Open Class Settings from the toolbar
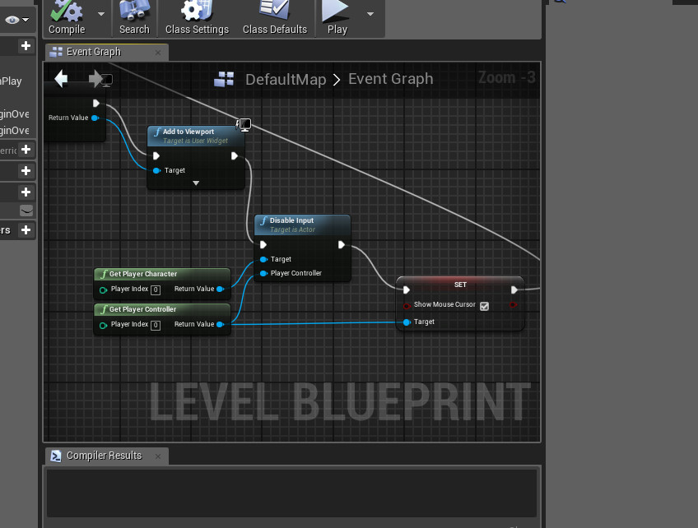The height and width of the screenshot is (528, 698). 197,19
